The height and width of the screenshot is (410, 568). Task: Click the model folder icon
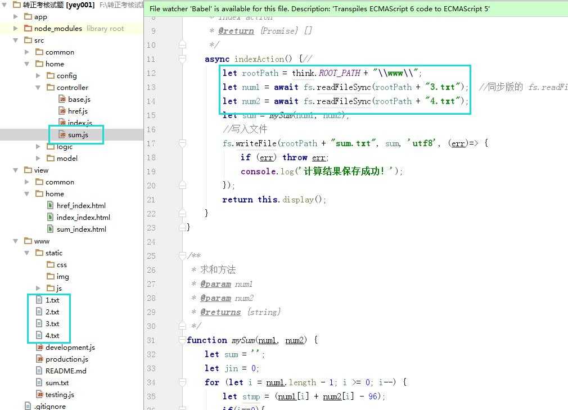[51, 158]
